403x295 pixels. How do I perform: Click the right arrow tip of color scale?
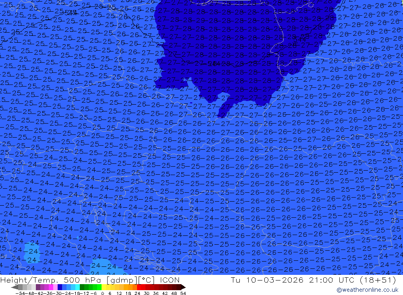(x=184, y=287)
